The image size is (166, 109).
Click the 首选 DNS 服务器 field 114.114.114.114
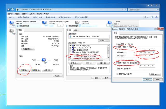pyautogui.click(x=147, y=66)
